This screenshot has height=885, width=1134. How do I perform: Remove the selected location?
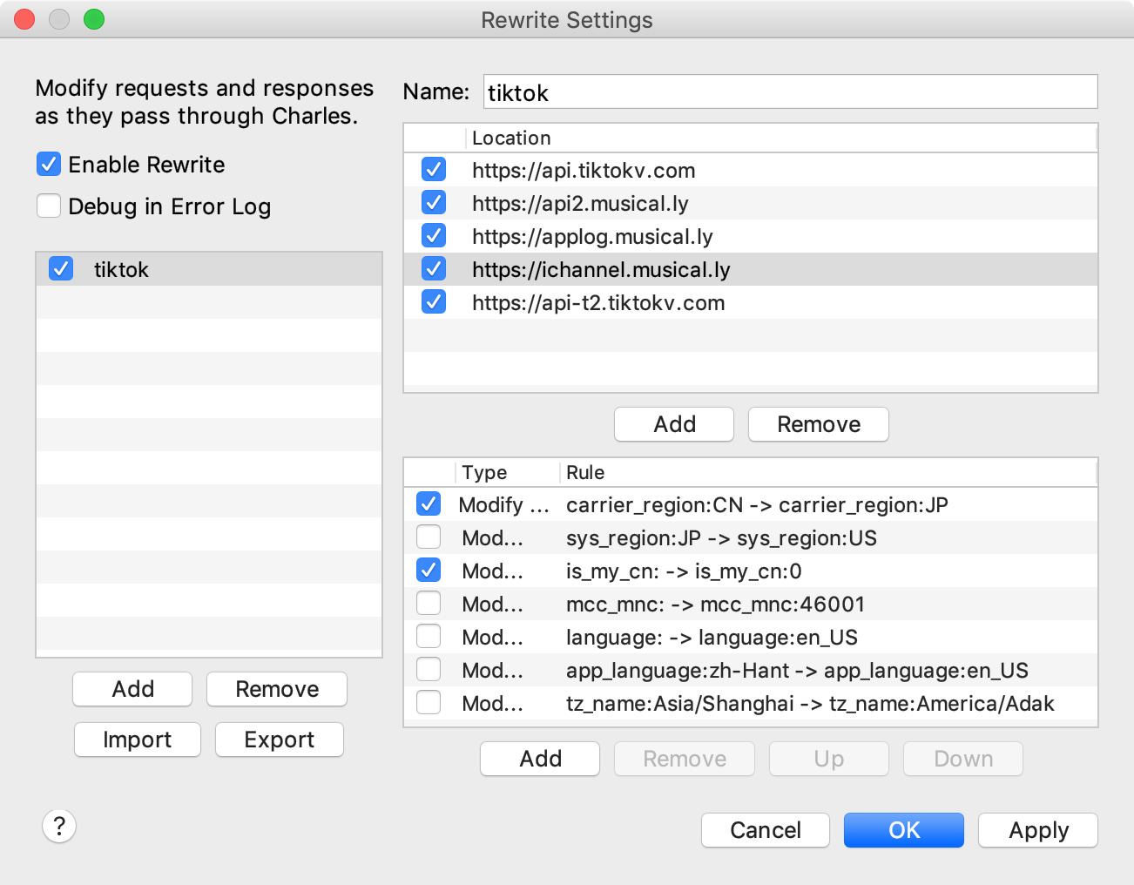tap(819, 424)
